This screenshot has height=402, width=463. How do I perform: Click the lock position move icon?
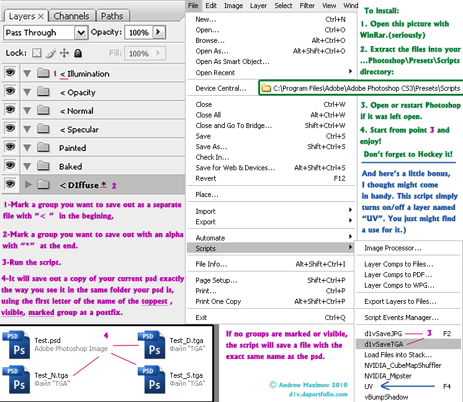pos(64,53)
